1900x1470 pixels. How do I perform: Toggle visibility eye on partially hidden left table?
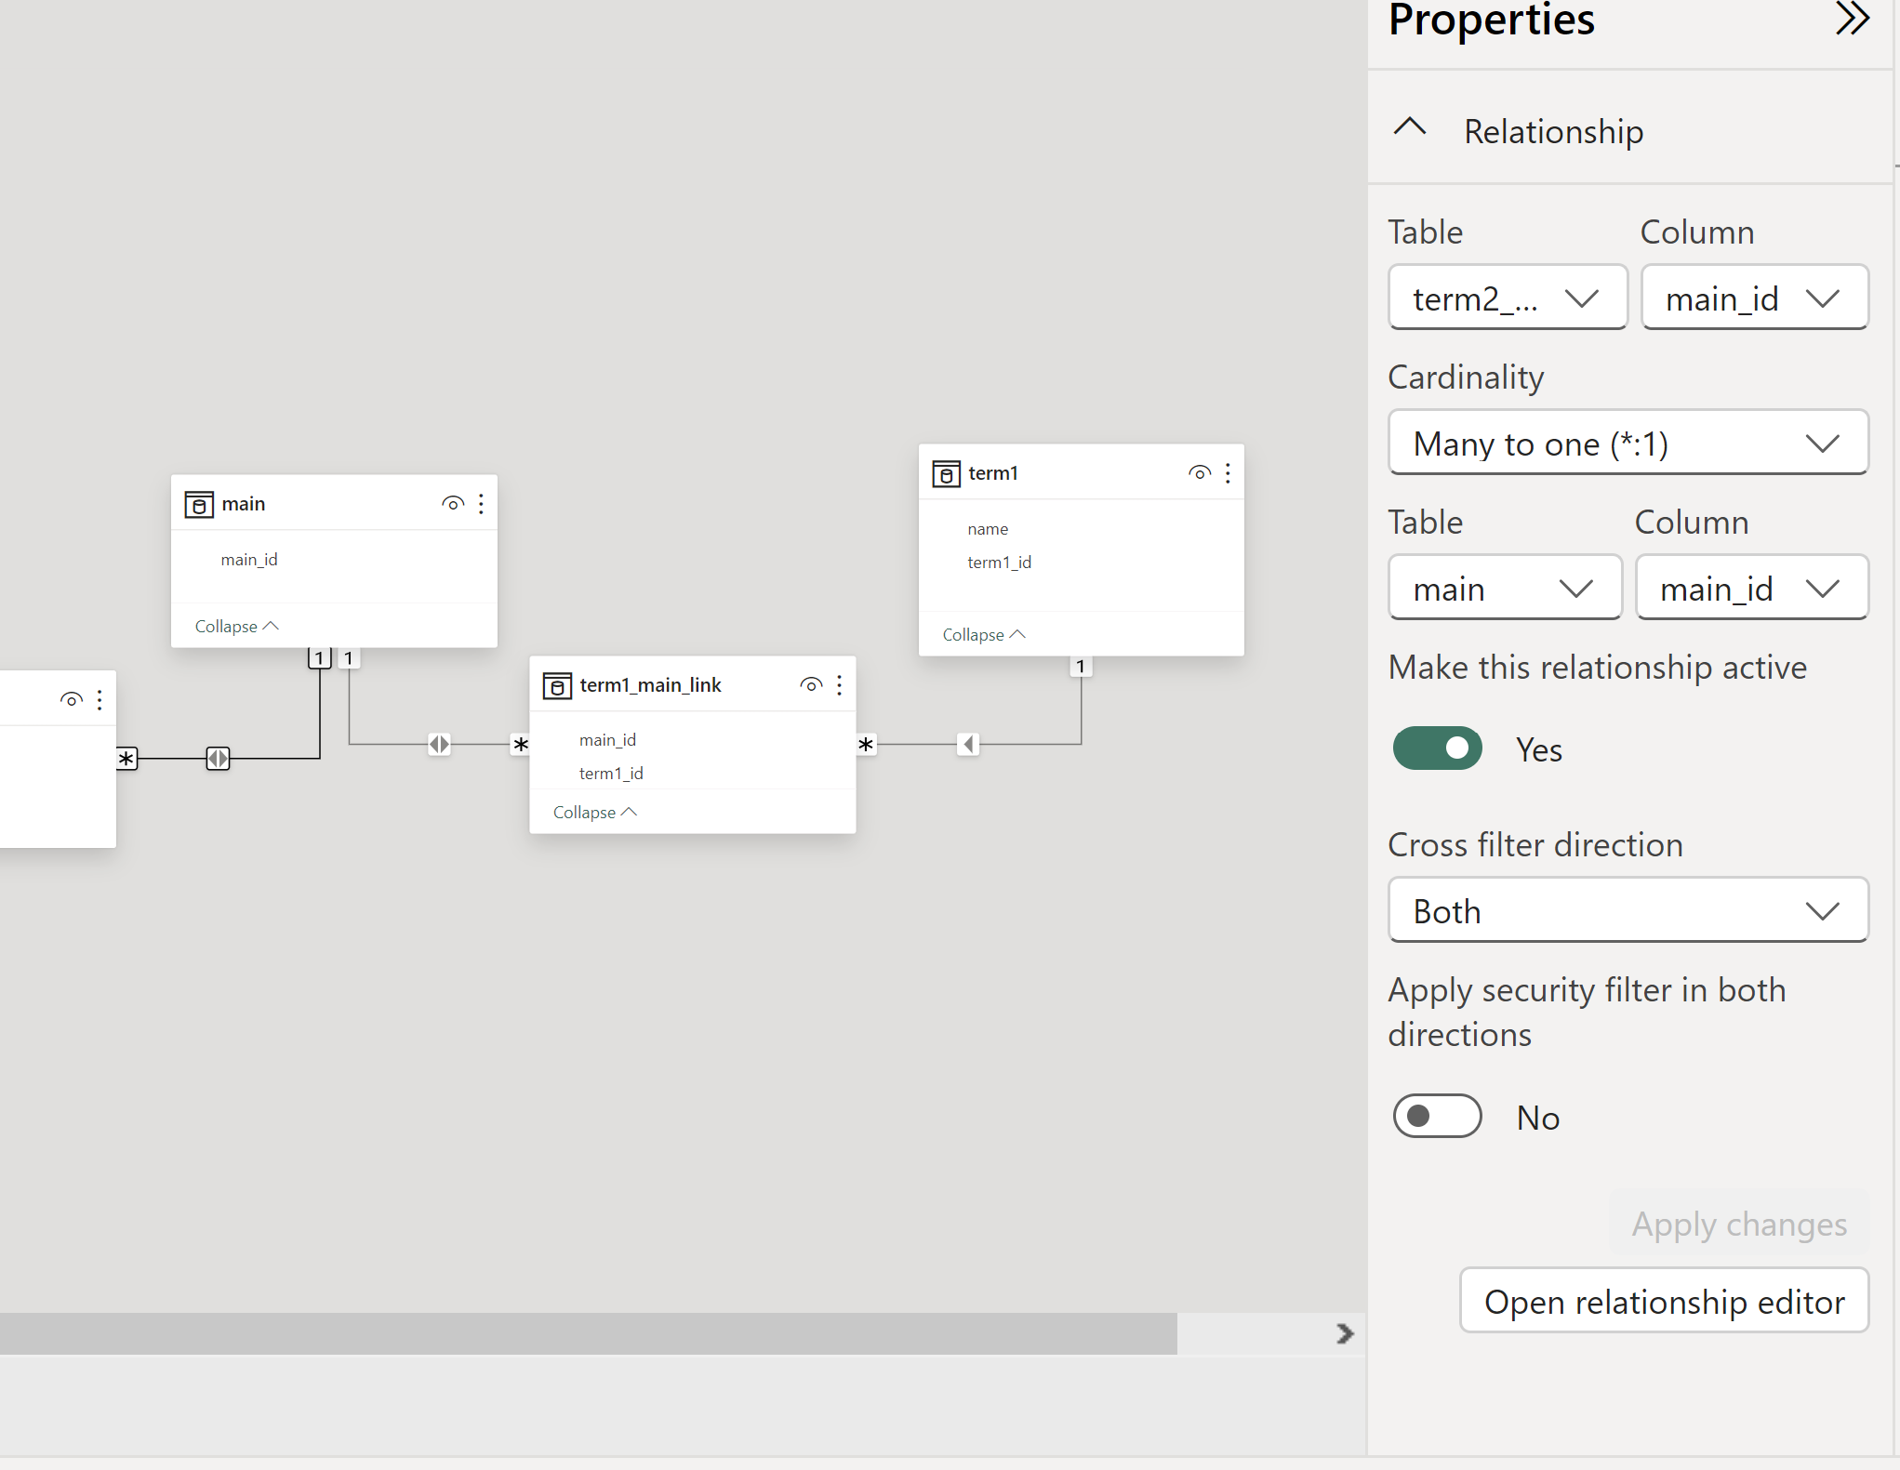tap(72, 699)
